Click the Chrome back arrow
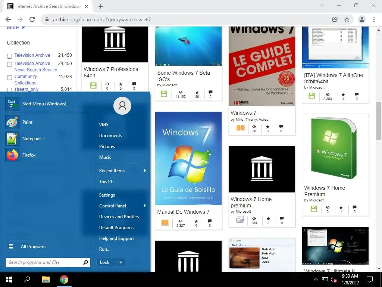The width and height of the screenshot is (382, 287). coord(8,19)
